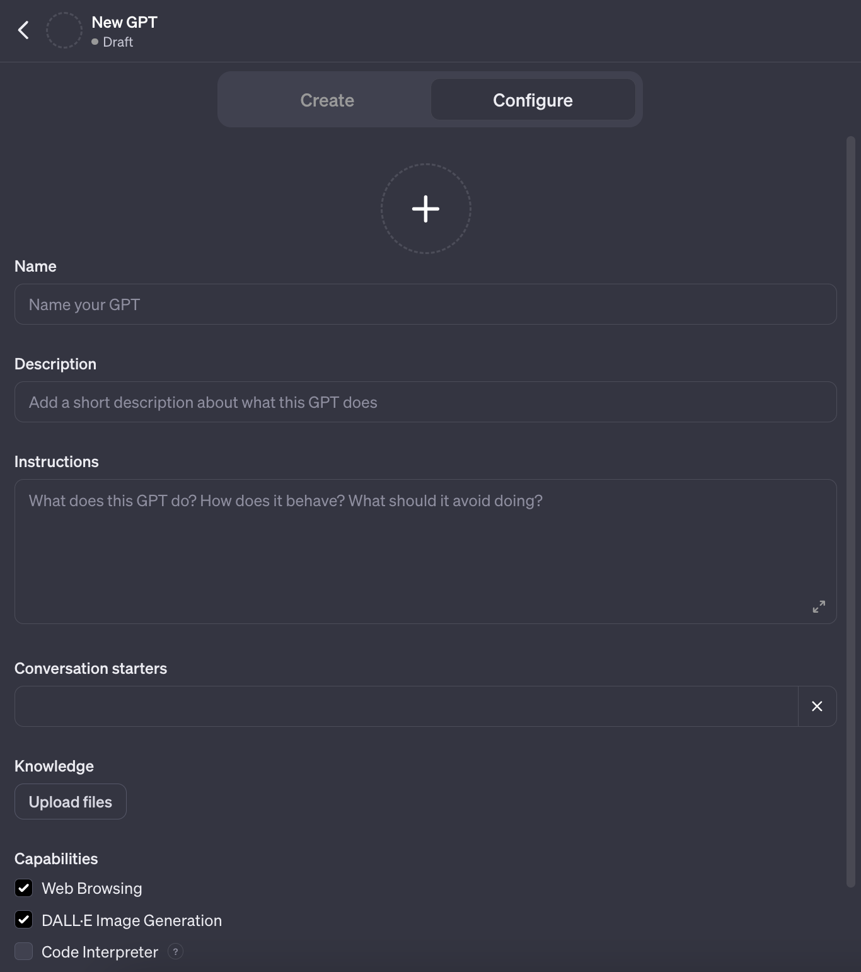861x972 pixels.
Task: Expand the Instructions editor to fullscreen
Action: 818,606
